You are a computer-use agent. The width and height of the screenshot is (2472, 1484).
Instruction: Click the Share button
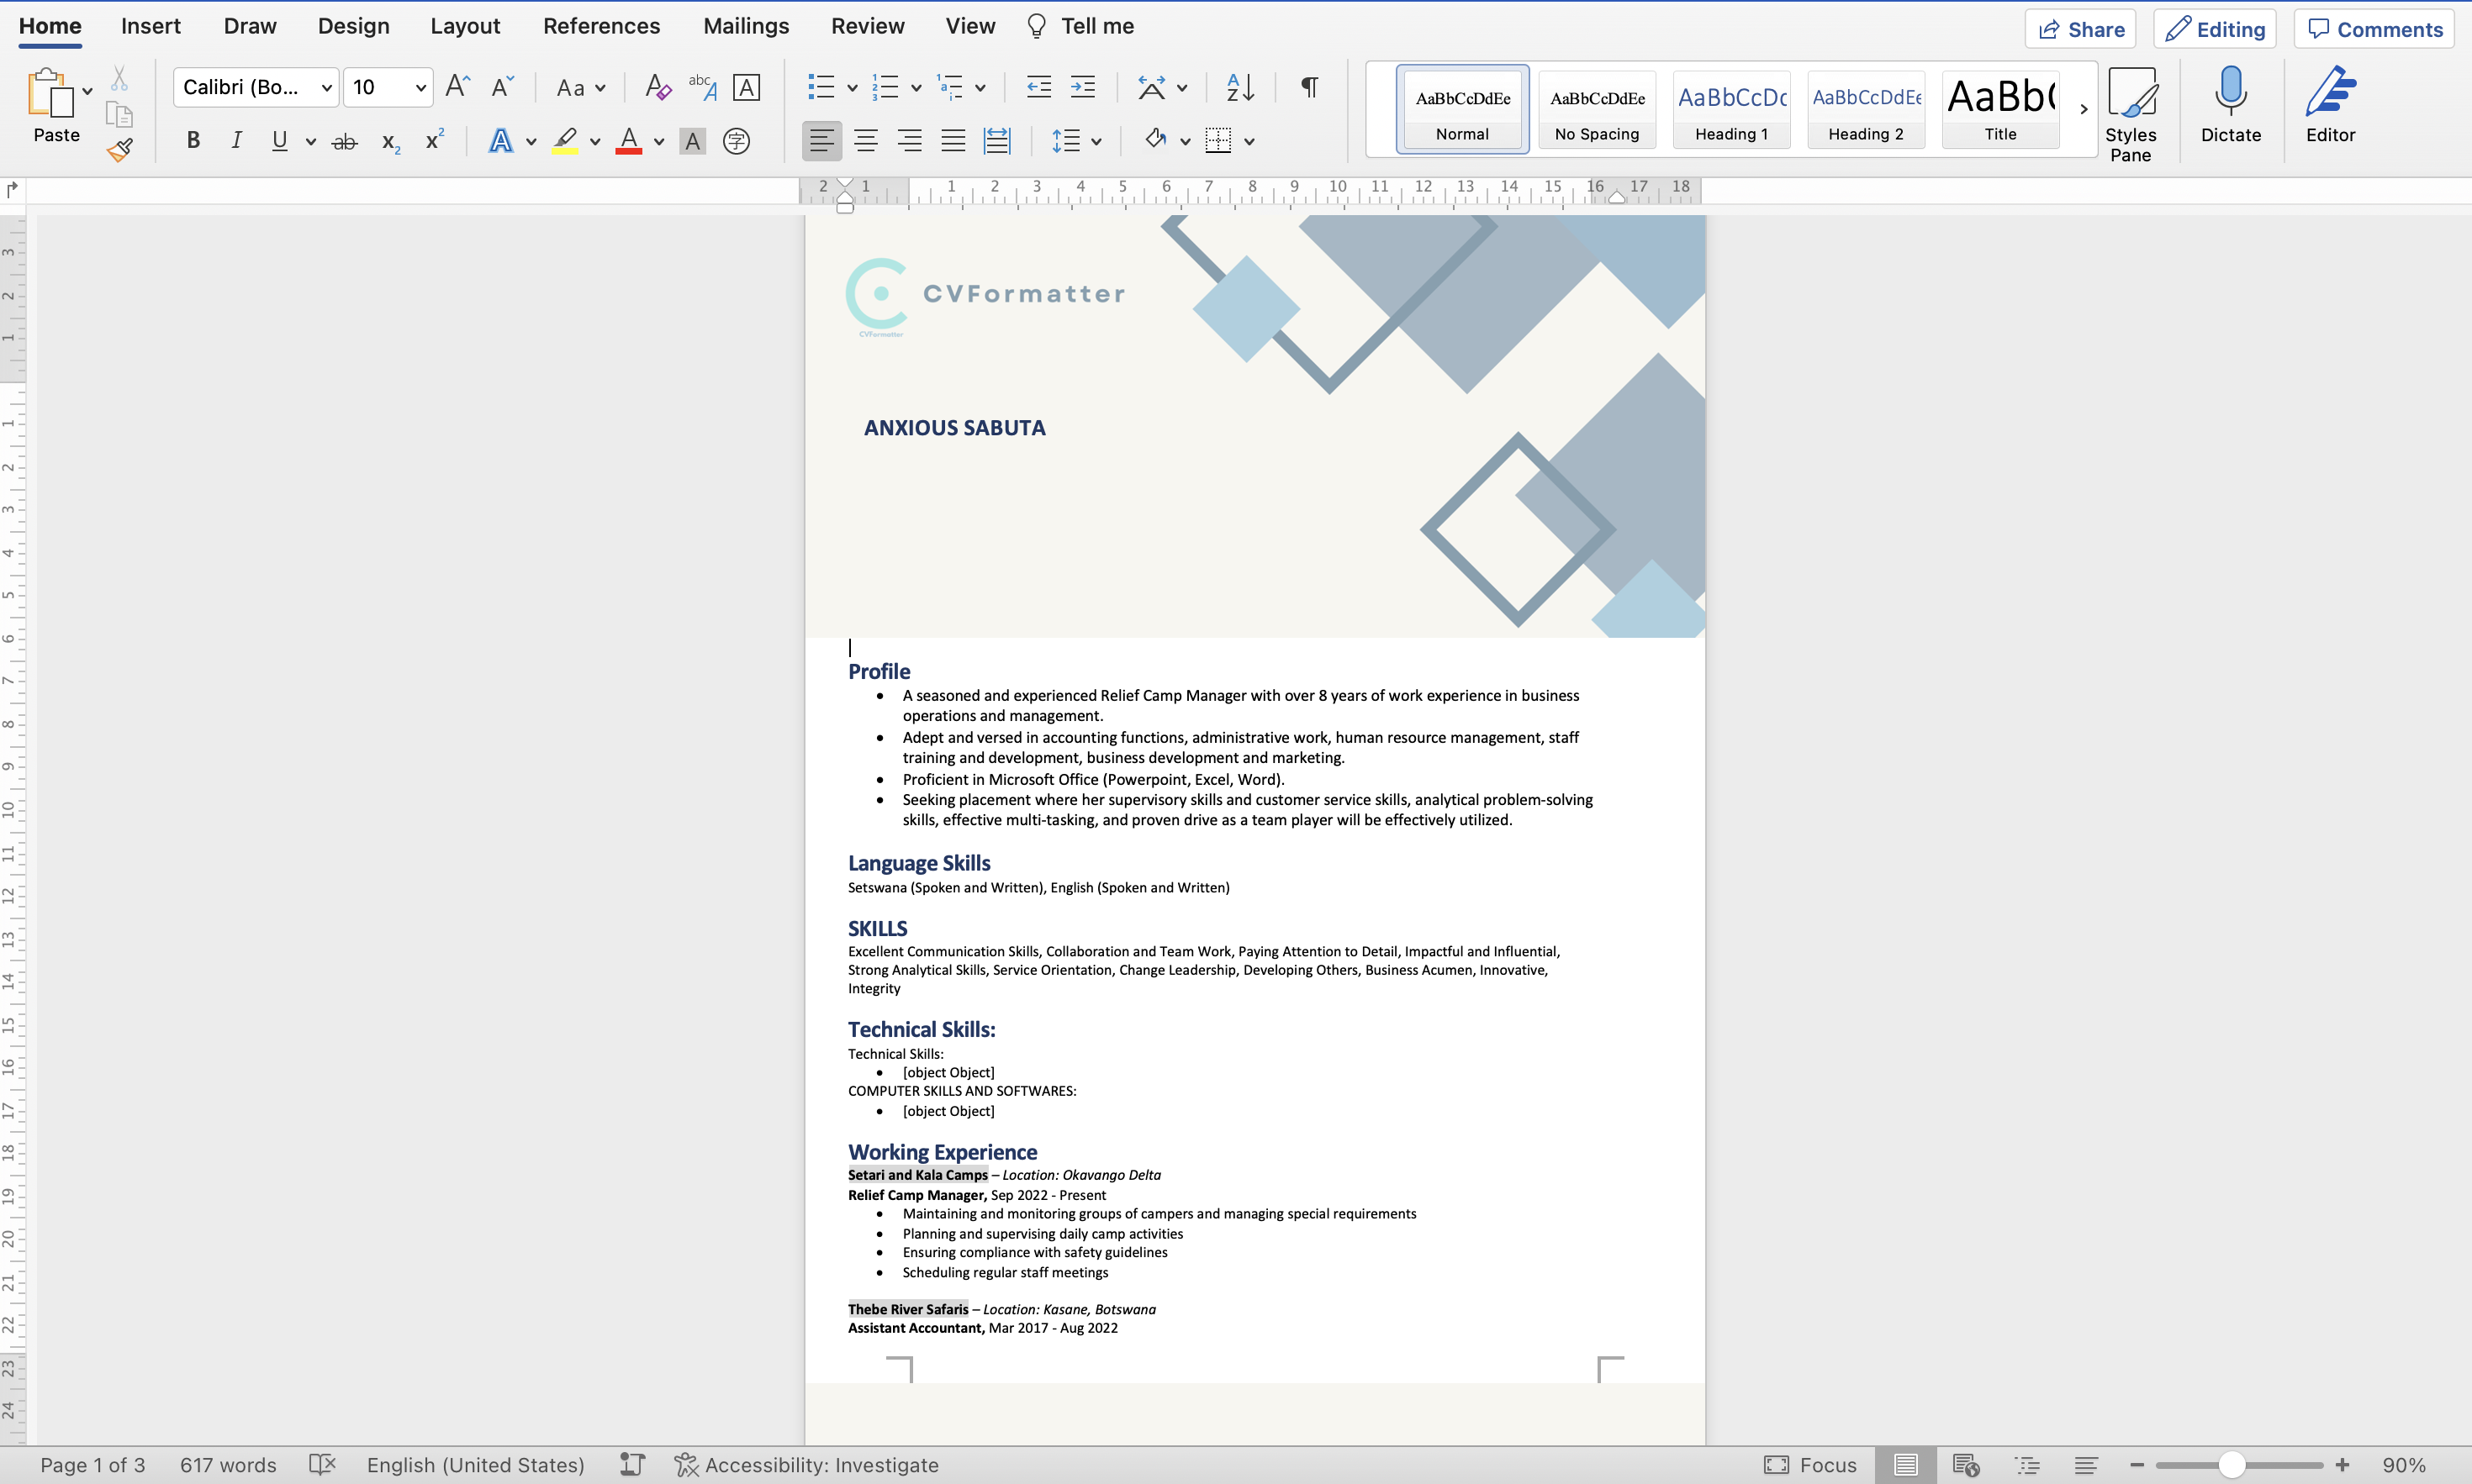pos(2081,29)
